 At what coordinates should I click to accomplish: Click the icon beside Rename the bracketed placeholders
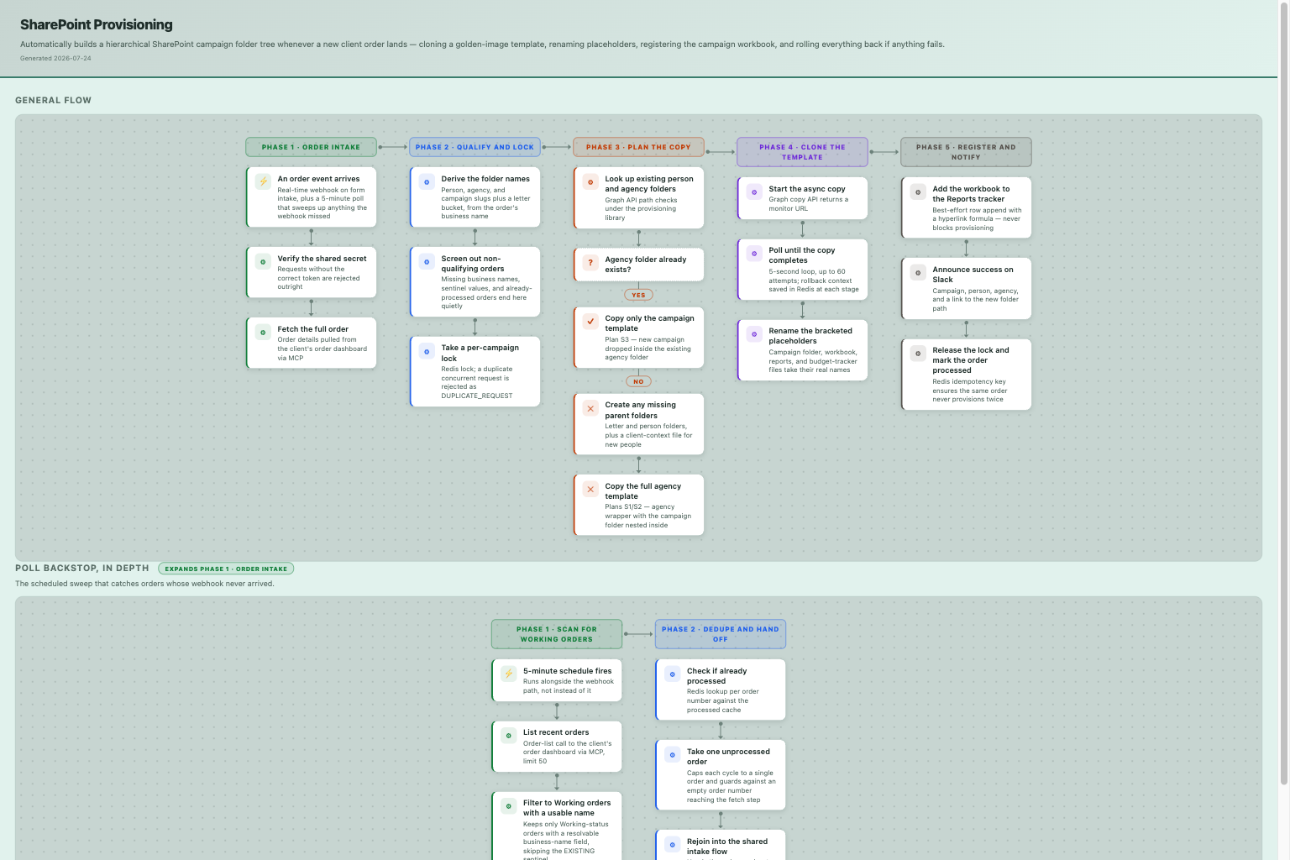[754, 333]
